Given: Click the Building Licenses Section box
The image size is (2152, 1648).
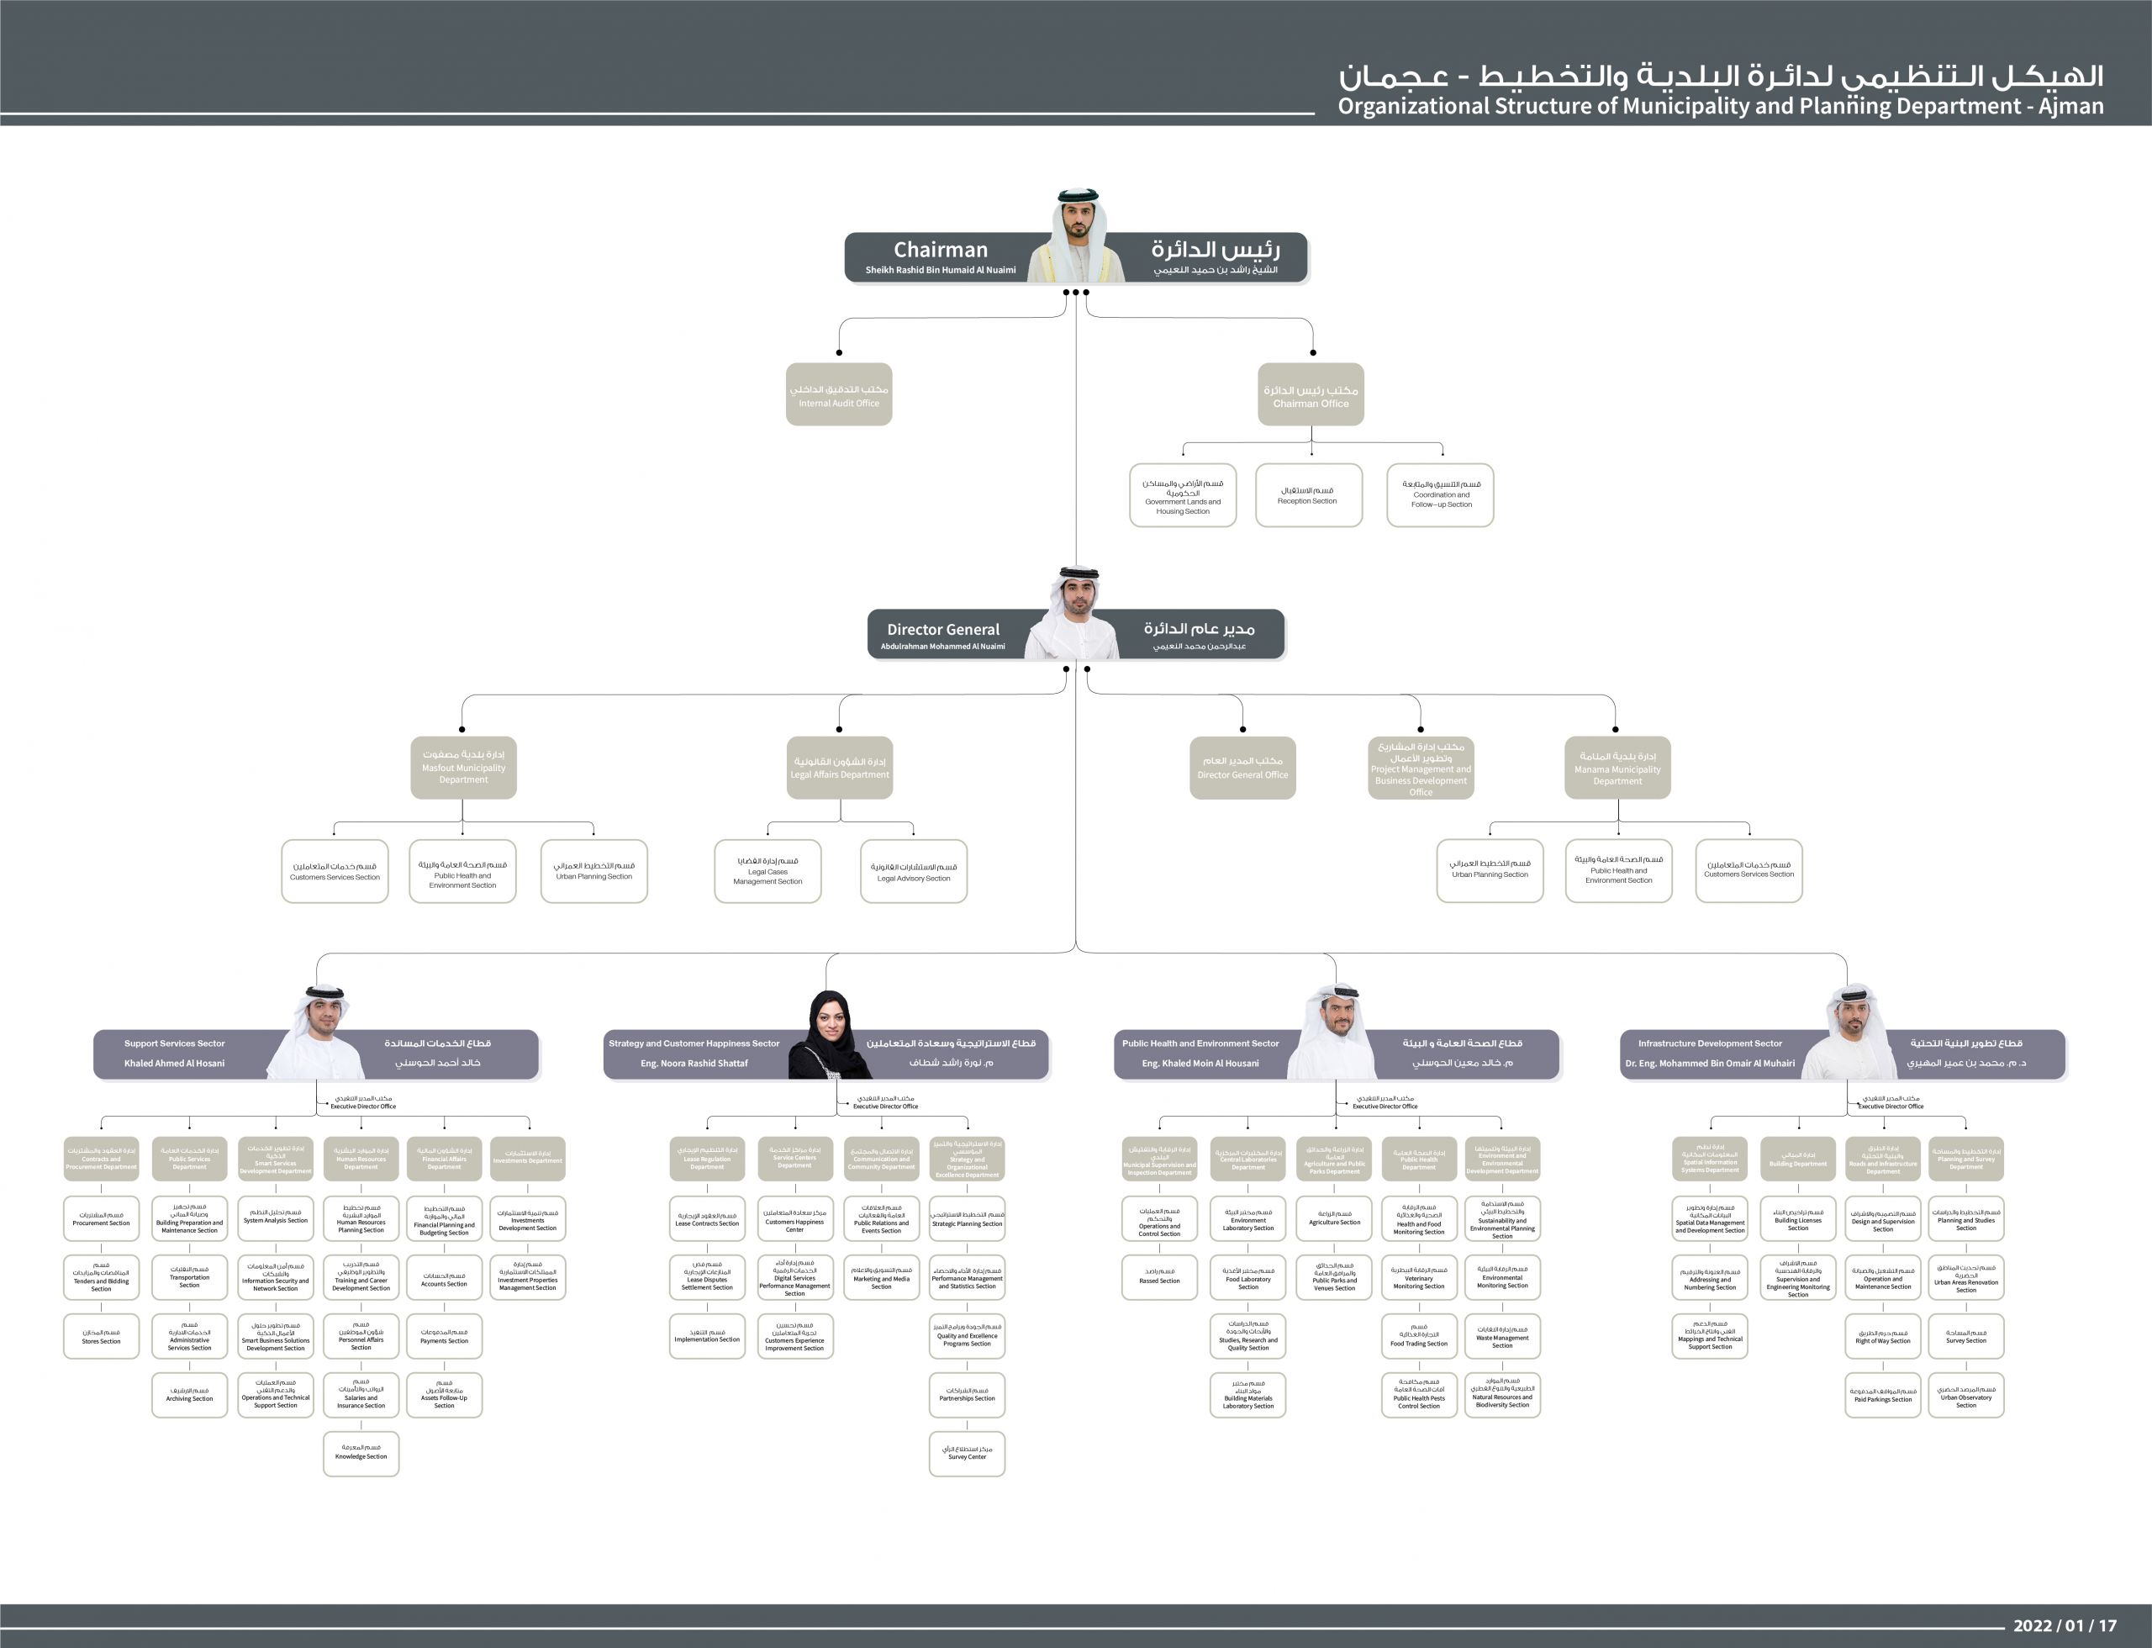Looking at the screenshot, I should (1798, 1218).
